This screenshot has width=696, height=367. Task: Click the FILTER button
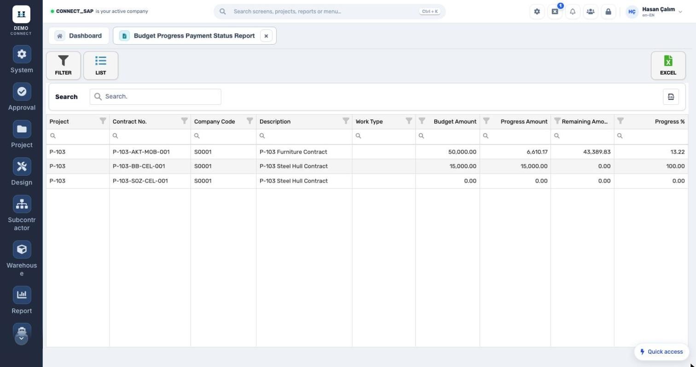coord(63,65)
